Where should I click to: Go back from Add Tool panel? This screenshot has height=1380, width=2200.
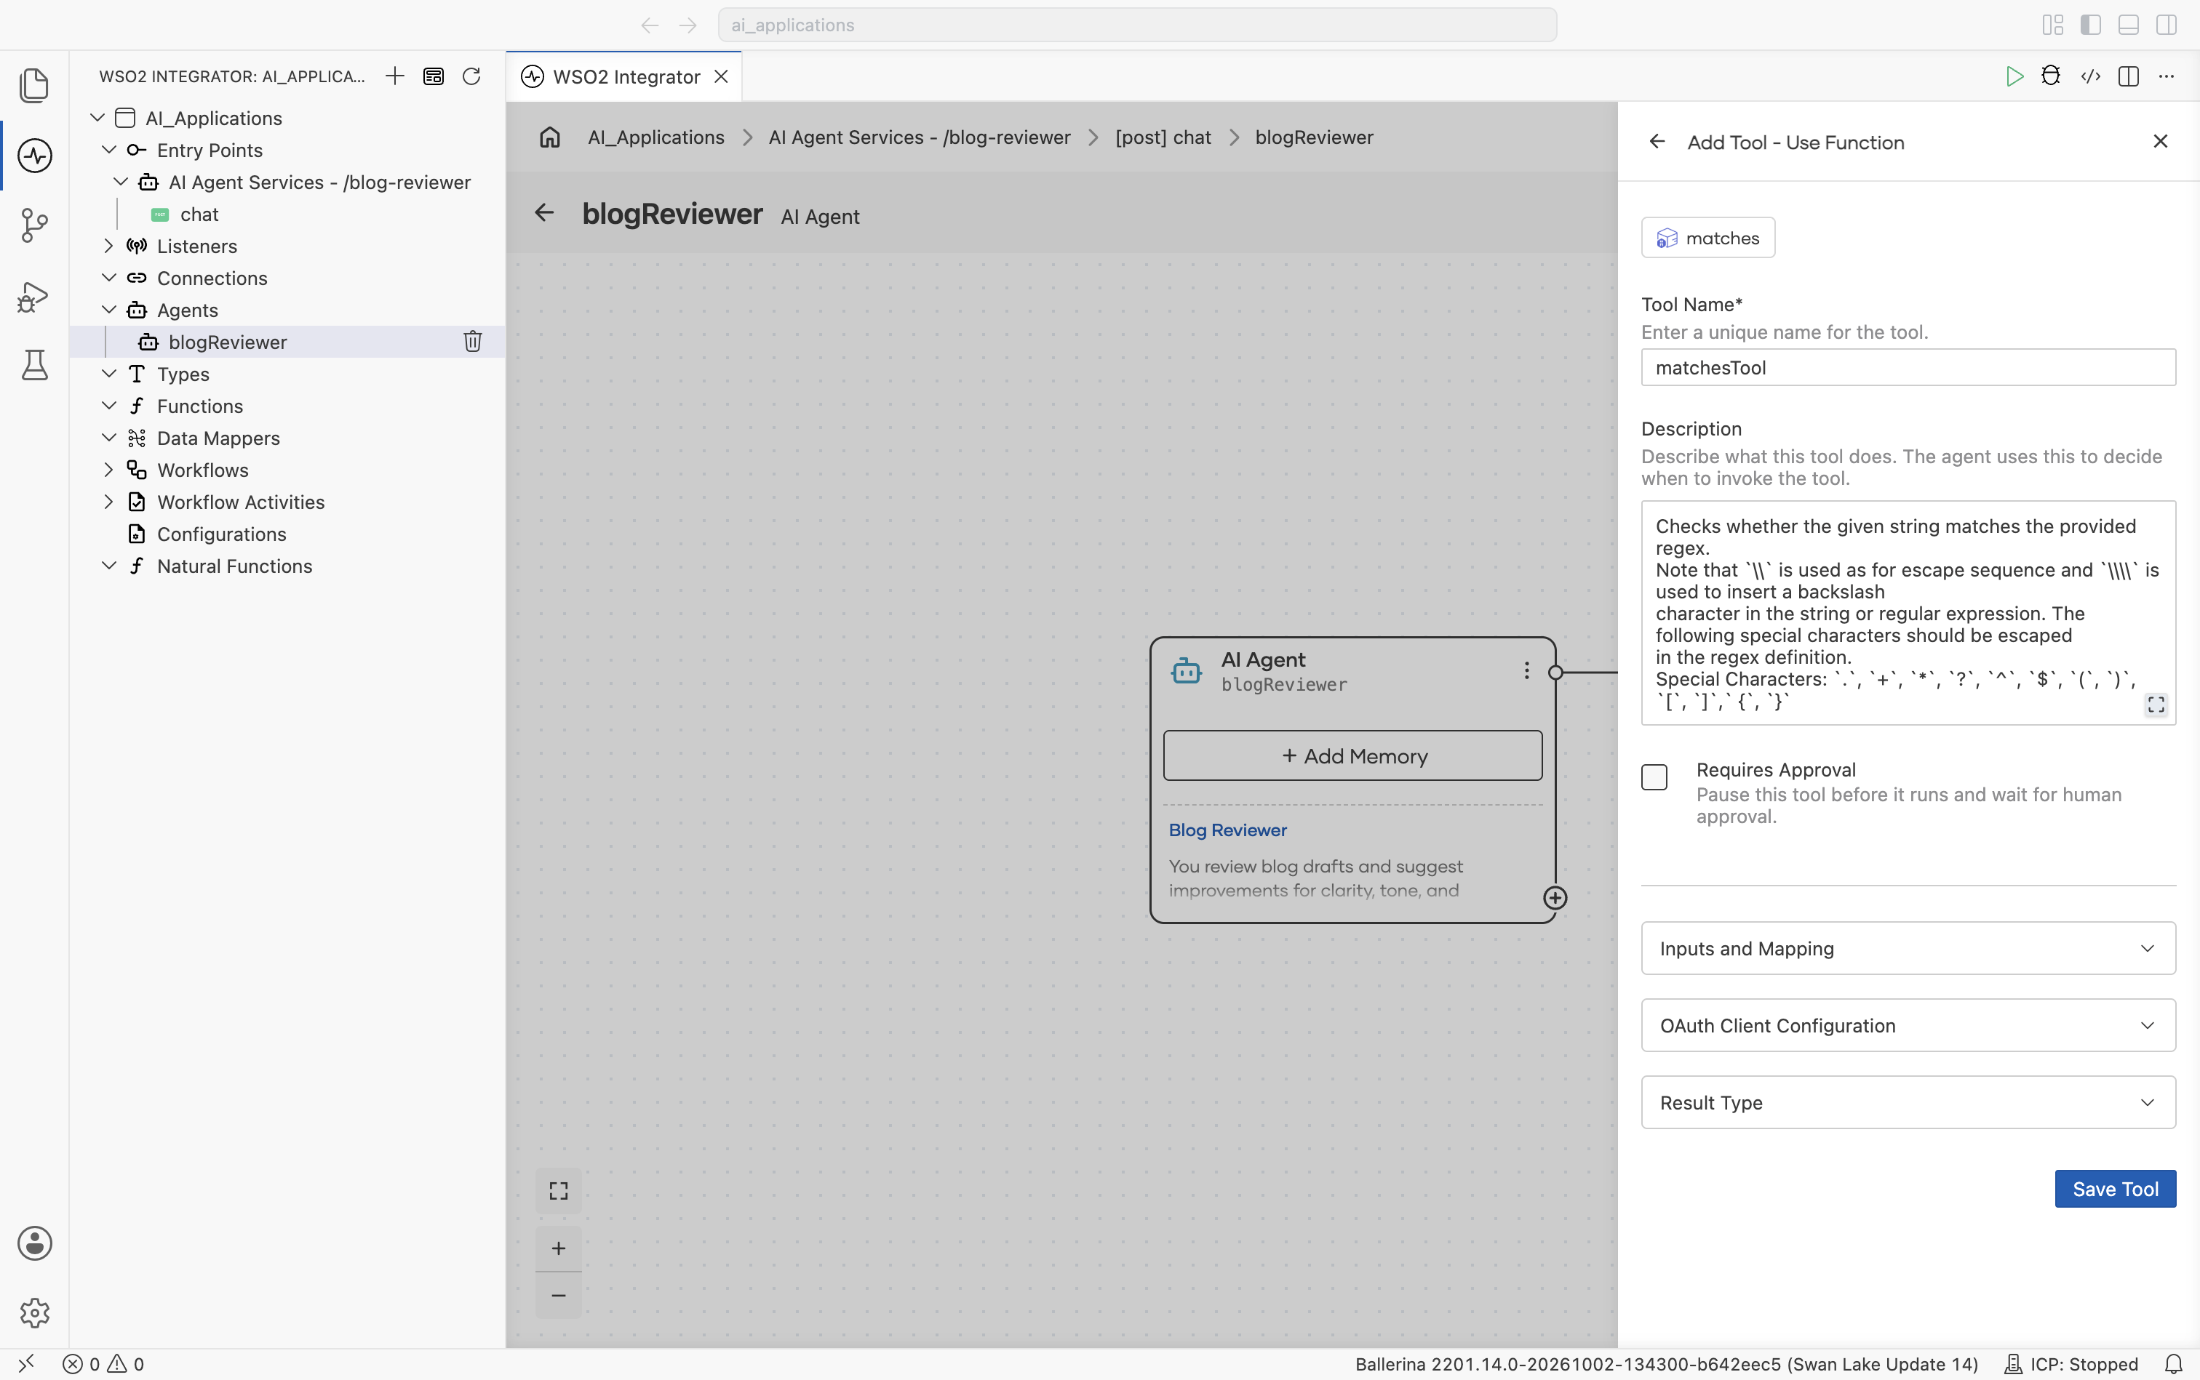coord(1657,143)
